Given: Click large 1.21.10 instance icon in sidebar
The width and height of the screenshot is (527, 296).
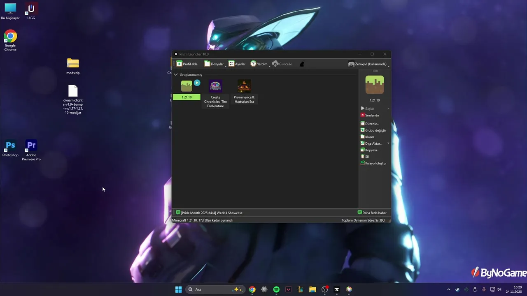Looking at the screenshot, I should click(375, 85).
